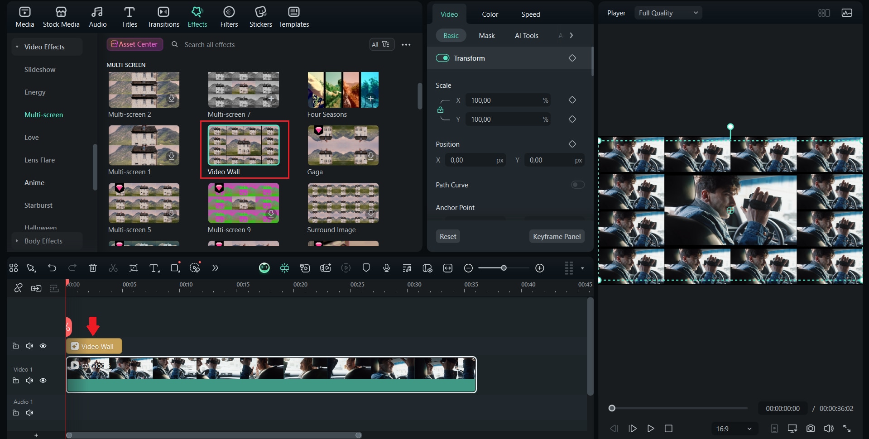Click the timeline horizontal scrollbar
The height and width of the screenshot is (439, 869).
214,435
